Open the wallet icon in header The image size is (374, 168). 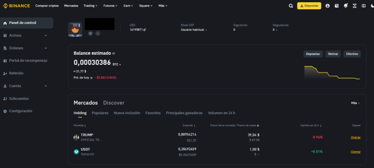[x=336, y=6]
